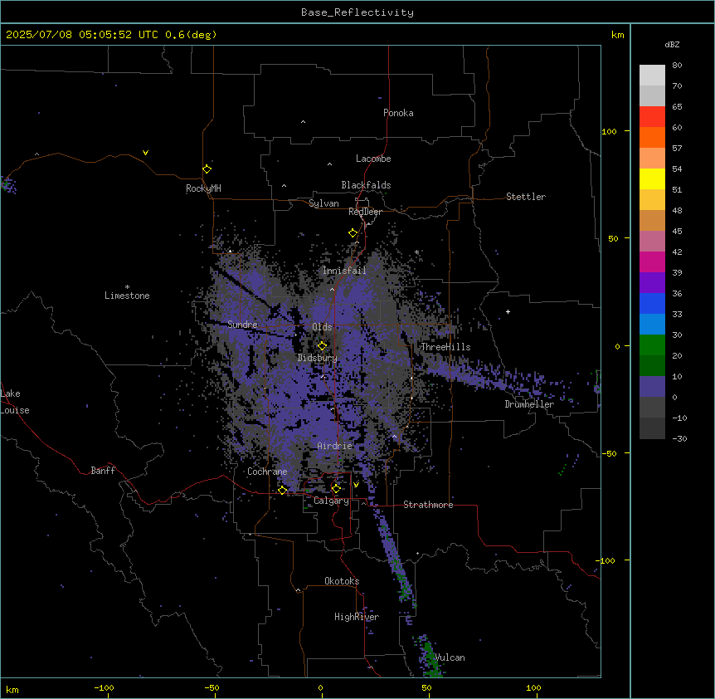Select the green 20-30 dBZ legend swatch
Screen dimensions: 715x699
coord(652,345)
